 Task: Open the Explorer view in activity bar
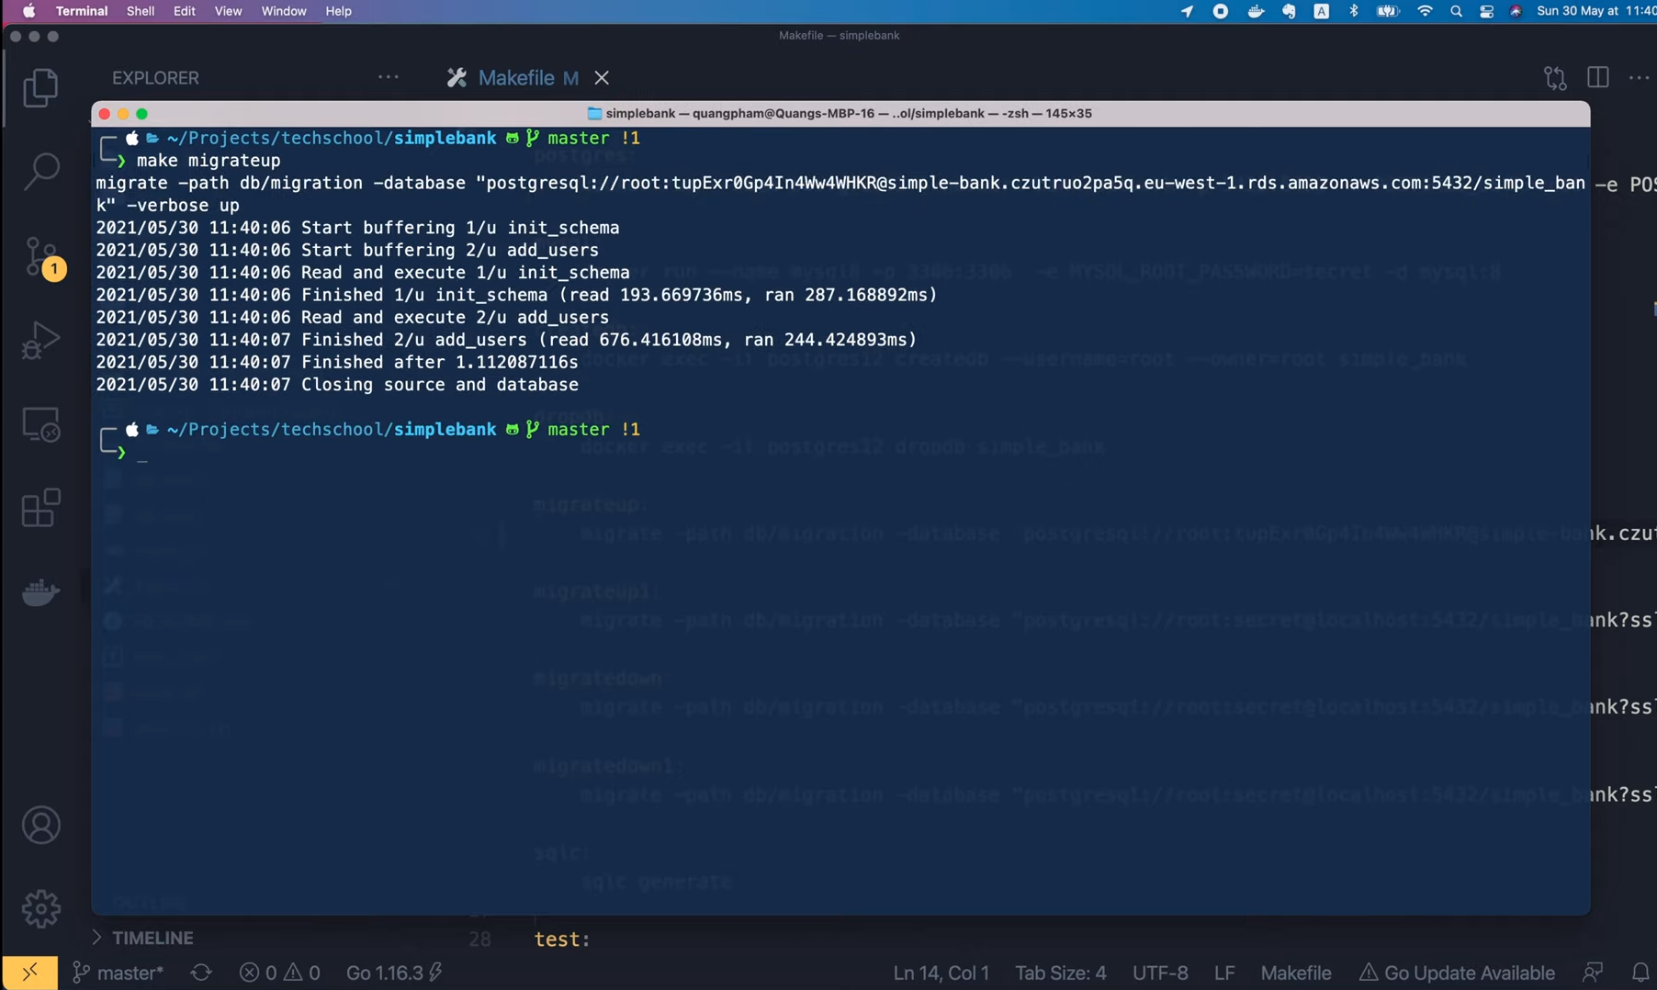point(40,87)
